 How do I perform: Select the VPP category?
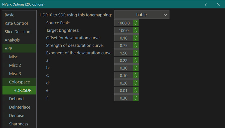click(19, 48)
